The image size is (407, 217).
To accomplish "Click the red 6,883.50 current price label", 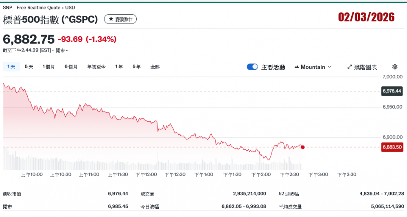I will pos(392,147).
